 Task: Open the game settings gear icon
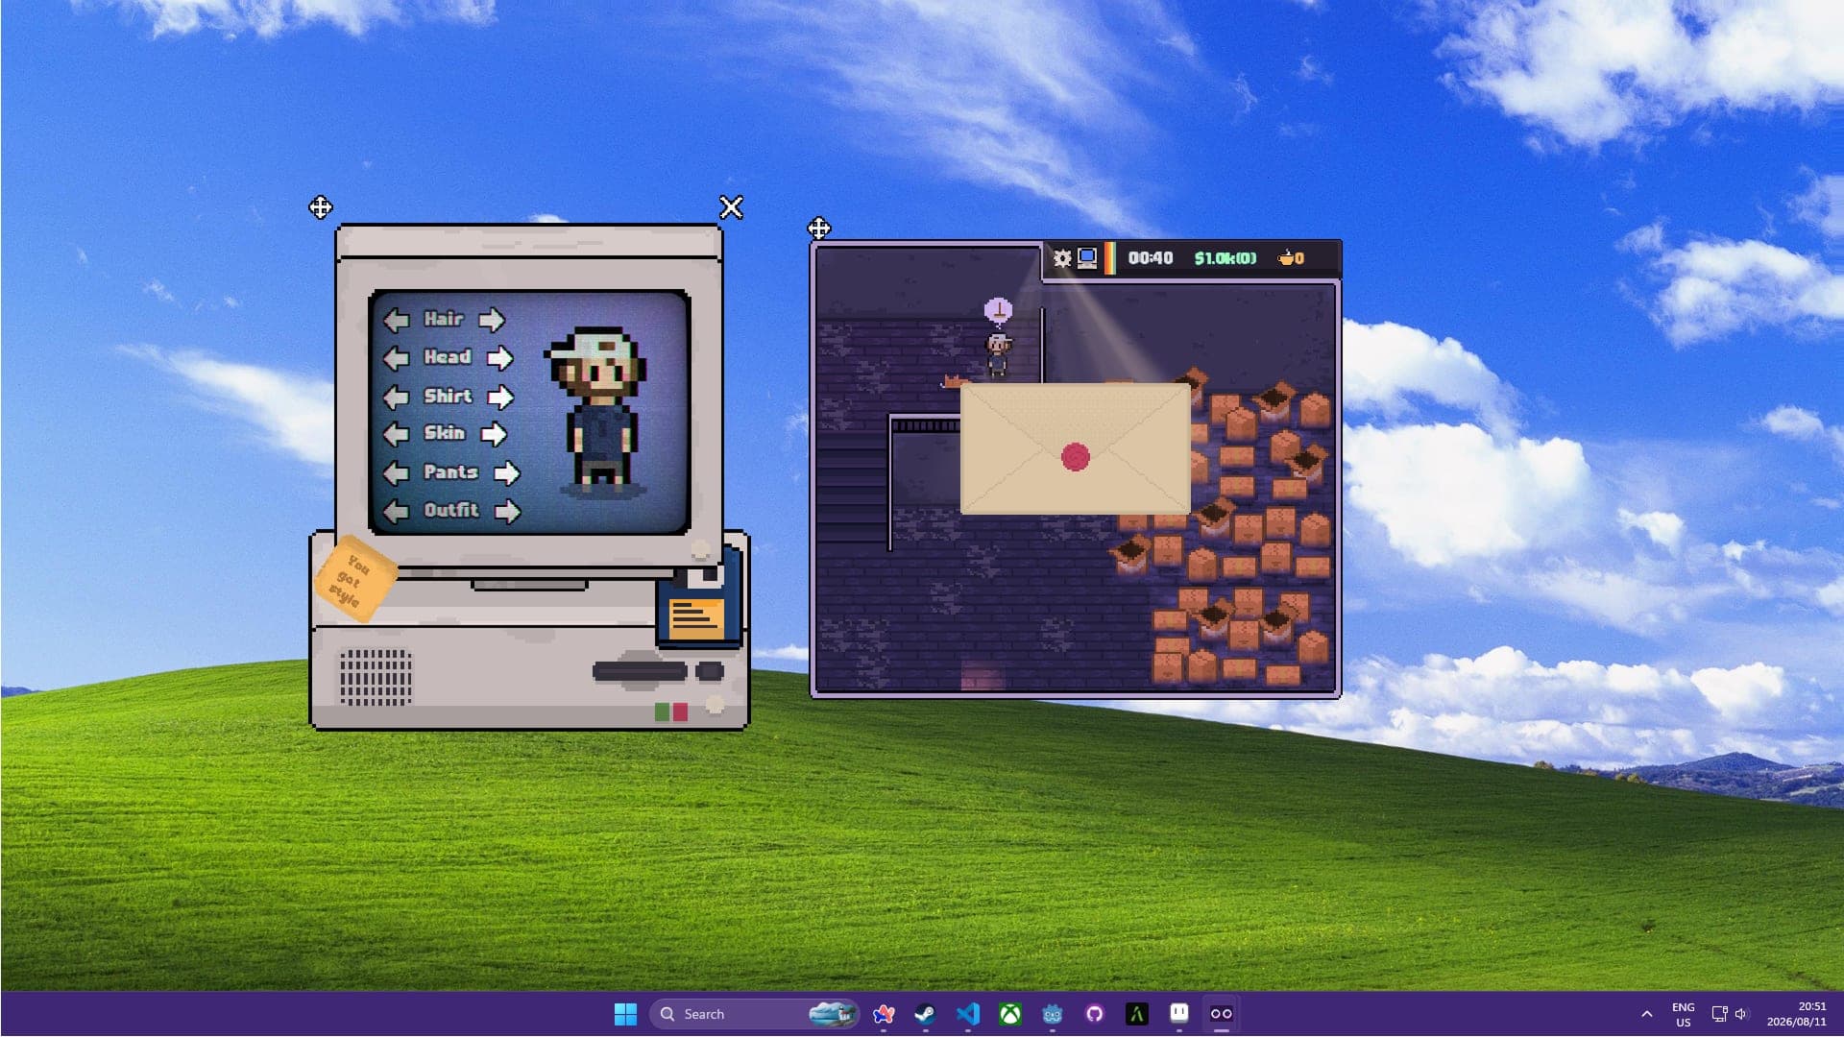(1062, 258)
